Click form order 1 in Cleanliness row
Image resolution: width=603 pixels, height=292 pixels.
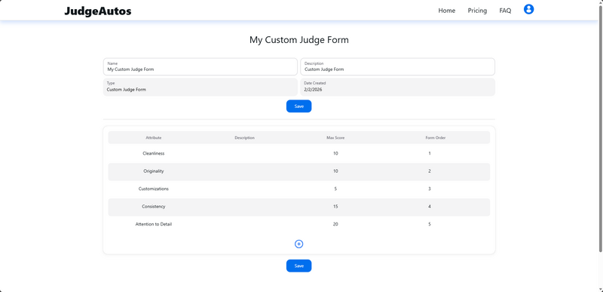click(430, 153)
